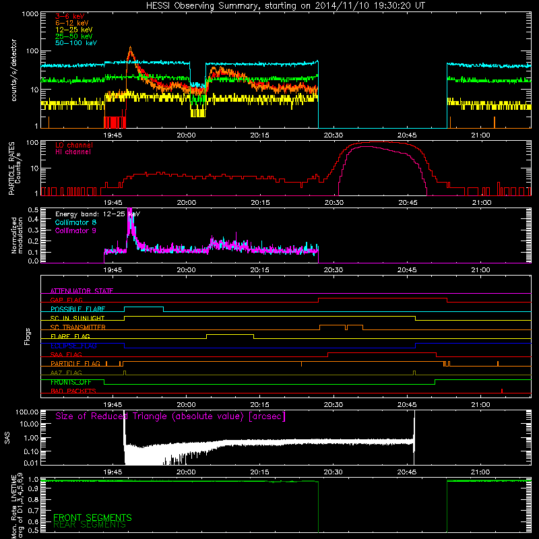This screenshot has height=539, width=539.
Task: Click the PARTICLE_FLAG label
Action: (x=75, y=364)
